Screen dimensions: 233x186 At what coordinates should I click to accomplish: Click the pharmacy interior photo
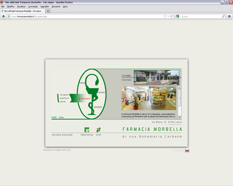tap(149, 98)
